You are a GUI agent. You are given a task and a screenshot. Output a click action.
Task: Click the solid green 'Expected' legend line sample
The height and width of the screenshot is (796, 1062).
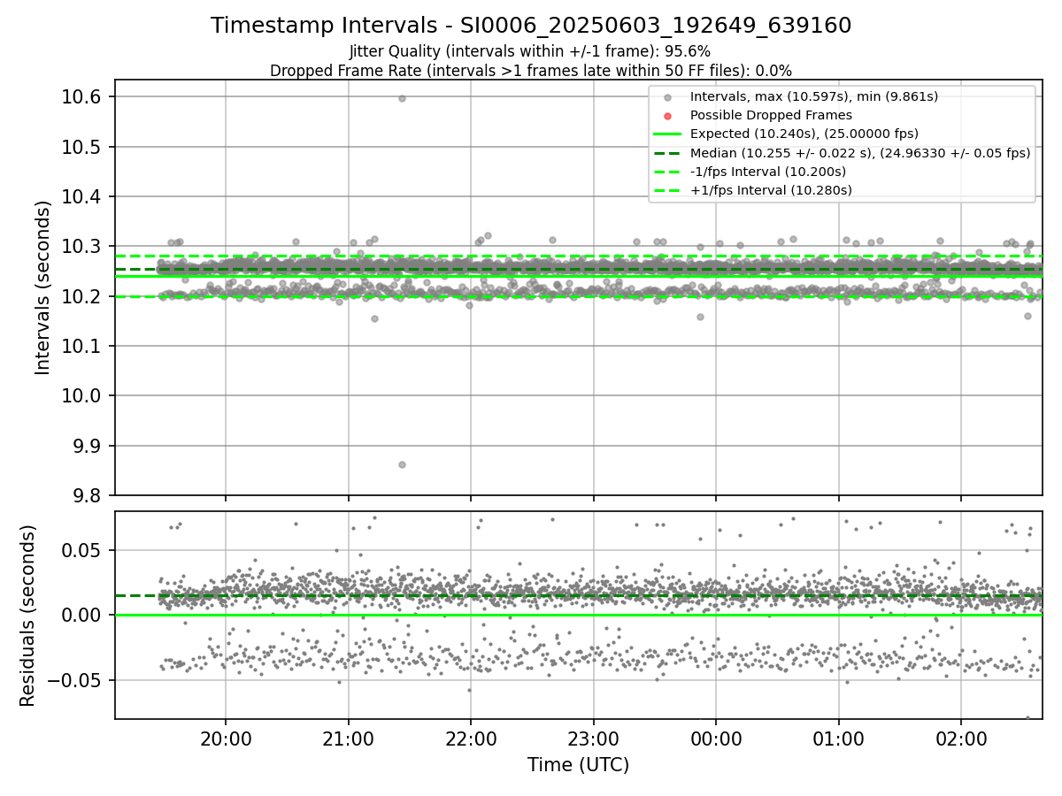pos(668,134)
